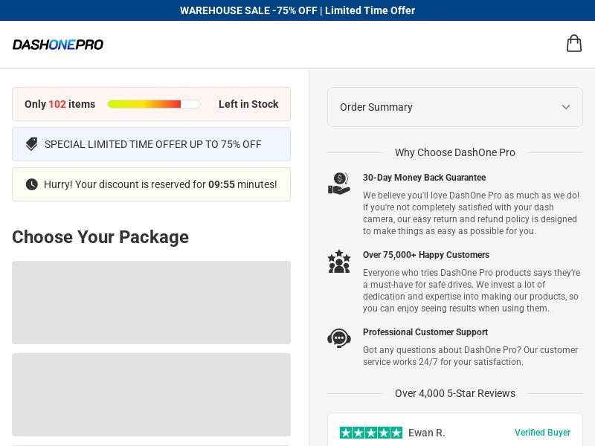The height and width of the screenshot is (446, 595).
Task: Open the Order Summary panel
Action: coord(455,107)
